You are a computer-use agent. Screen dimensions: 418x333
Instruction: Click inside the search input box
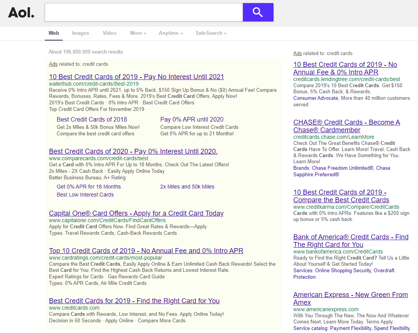click(143, 12)
